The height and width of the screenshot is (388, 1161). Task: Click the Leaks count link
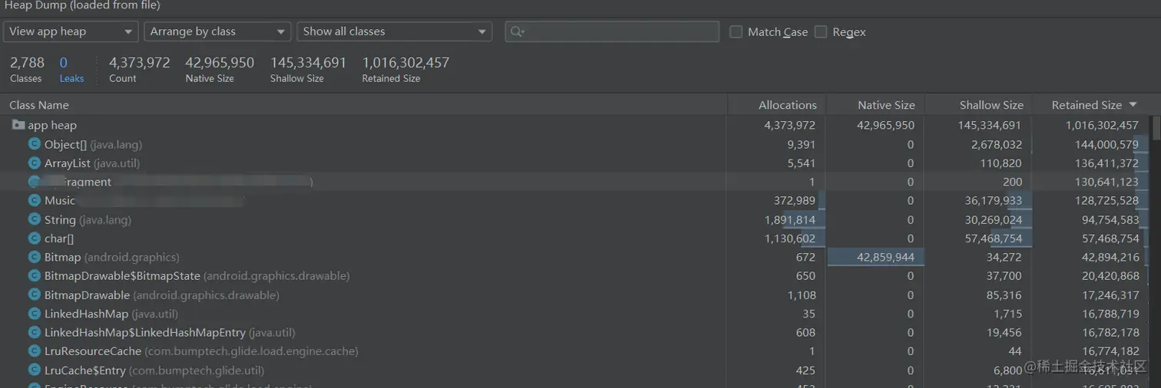click(x=71, y=69)
